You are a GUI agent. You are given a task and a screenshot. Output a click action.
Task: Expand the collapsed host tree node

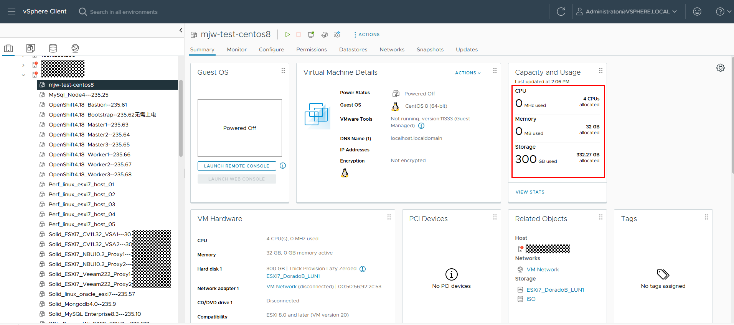point(23,65)
